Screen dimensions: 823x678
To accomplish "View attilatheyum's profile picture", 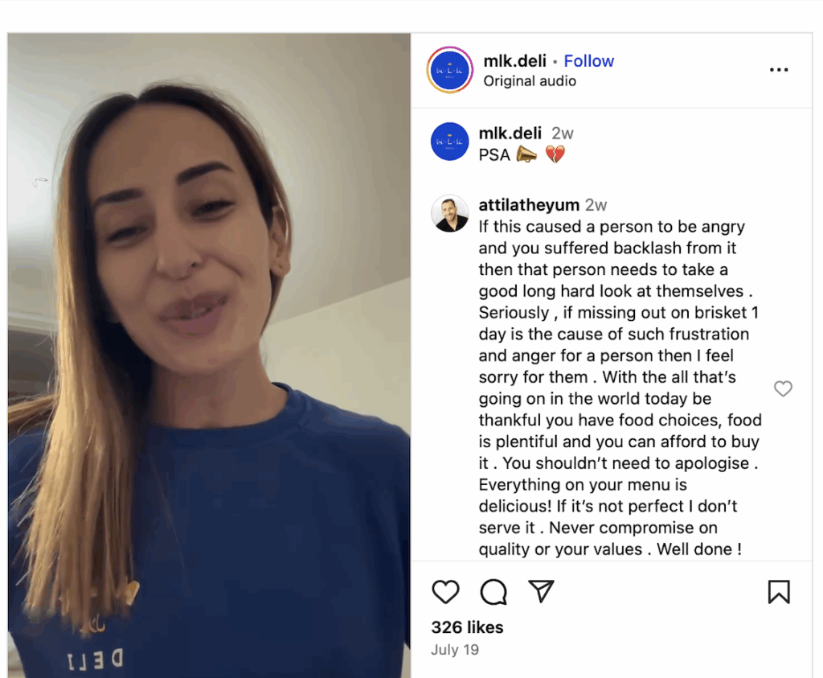I will 450,214.
